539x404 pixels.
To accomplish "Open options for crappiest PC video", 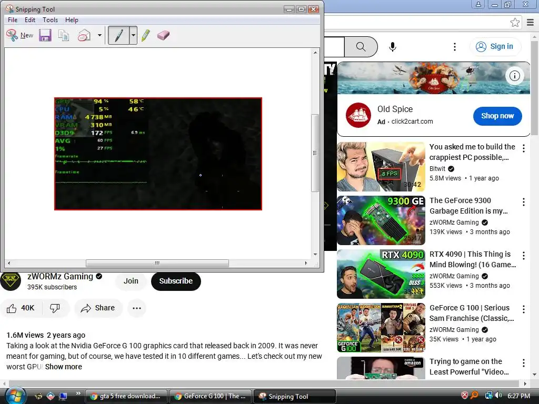I will tap(524, 148).
